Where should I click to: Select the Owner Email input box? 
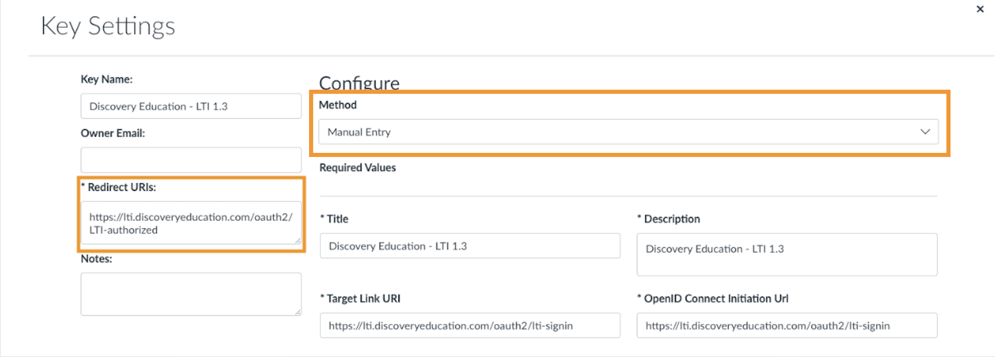pos(191,160)
